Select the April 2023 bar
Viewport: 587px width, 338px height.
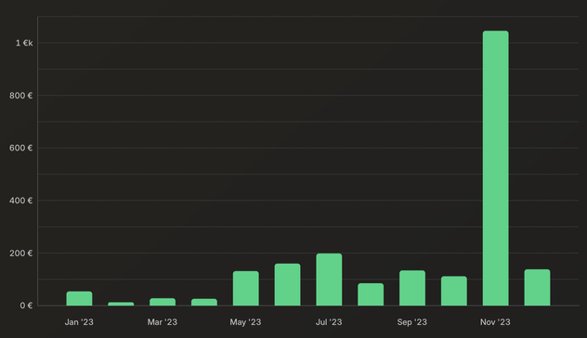(204, 302)
